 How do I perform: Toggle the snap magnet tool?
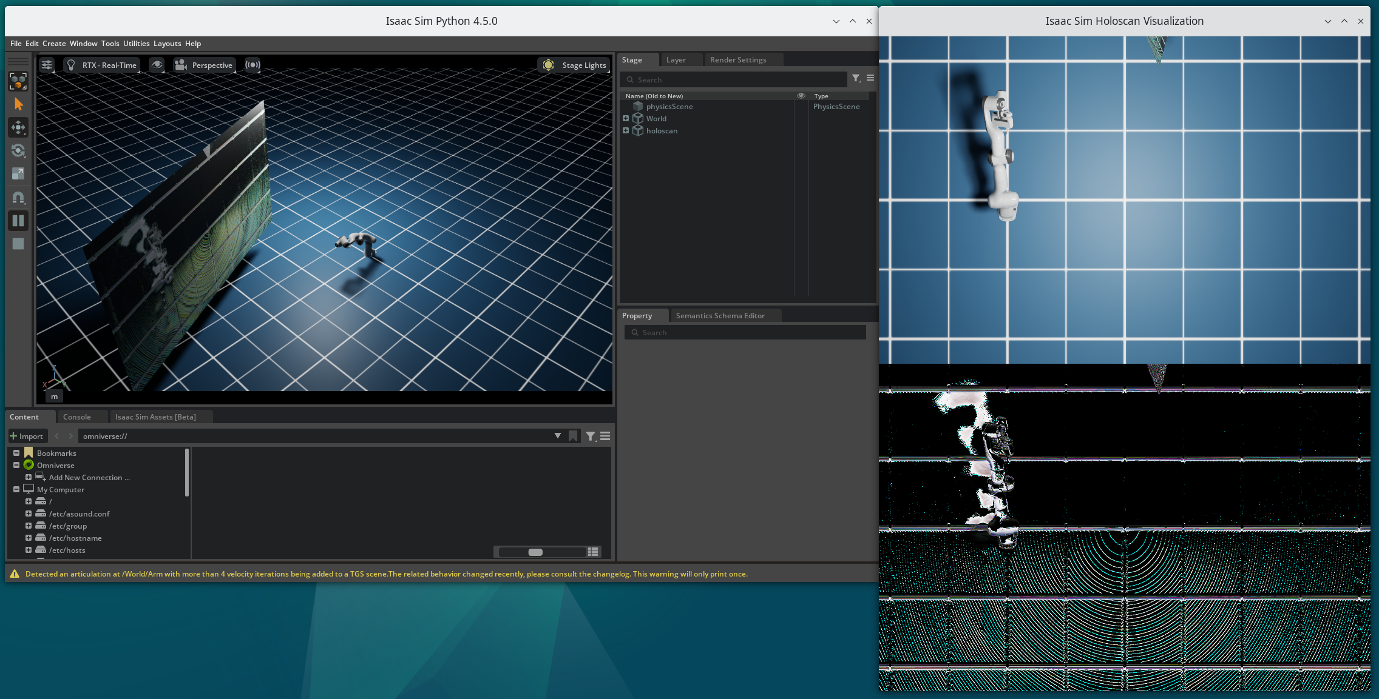click(x=18, y=198)
